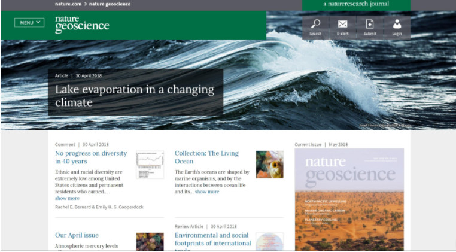Viewport: 456px width, 252px height.
Task: Open the April issue thumbnail image
Action: coord(150,241)
